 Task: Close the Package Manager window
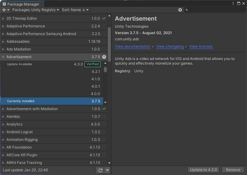click(x=244, y=3)
